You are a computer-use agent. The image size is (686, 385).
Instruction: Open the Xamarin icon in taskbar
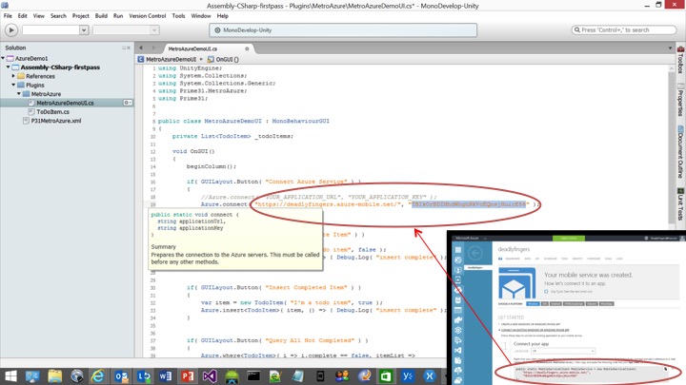pyautogui.click(x=430, y=375)
